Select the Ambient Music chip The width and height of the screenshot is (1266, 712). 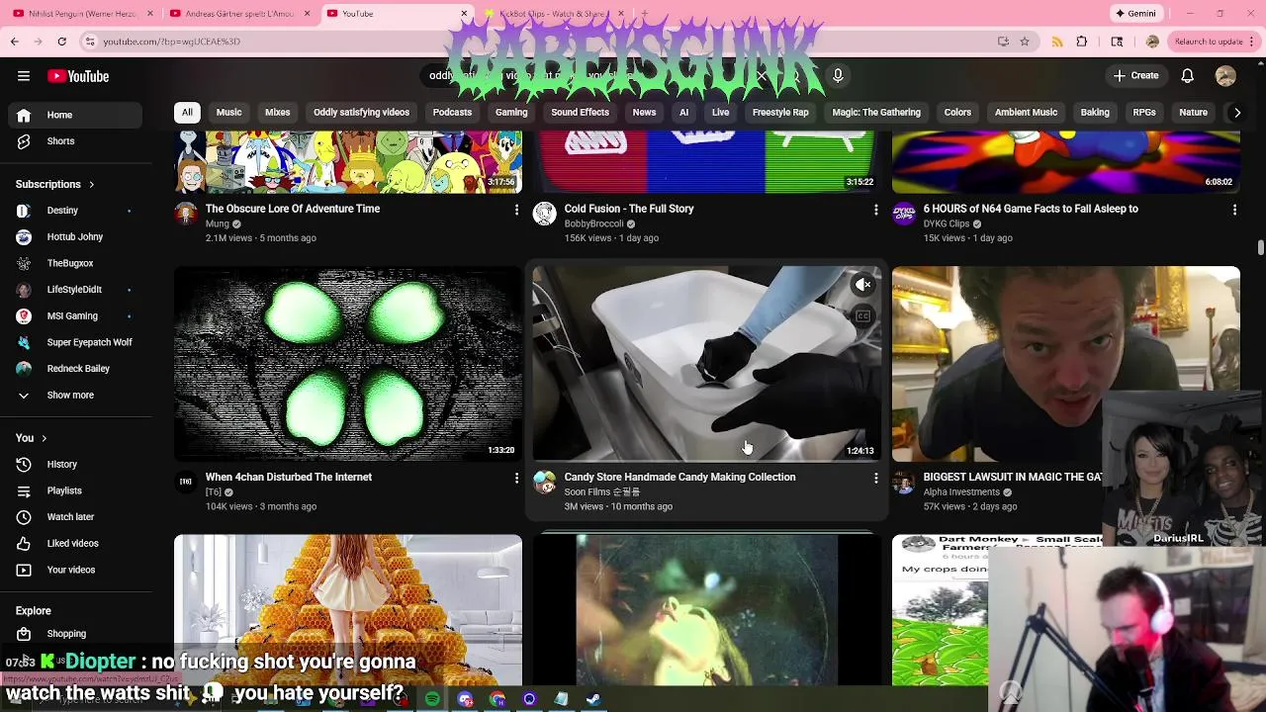[x=1026, y=113]
